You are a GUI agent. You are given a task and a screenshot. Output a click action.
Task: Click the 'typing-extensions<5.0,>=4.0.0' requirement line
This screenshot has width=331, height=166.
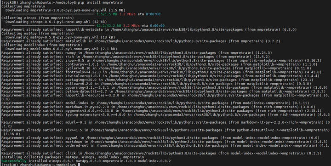(165, 117)
